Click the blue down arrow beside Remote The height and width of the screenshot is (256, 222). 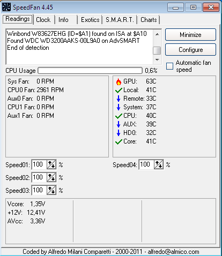click(119, 99)
